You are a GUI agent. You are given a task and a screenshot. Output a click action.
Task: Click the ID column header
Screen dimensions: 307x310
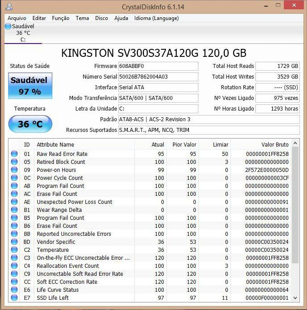pyautogui.click(x=27, y=144)
